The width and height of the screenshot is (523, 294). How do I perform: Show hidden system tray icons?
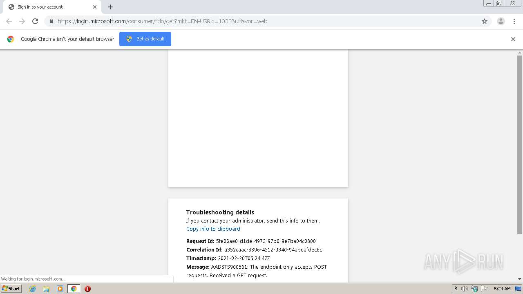click(x=456, y=289)
